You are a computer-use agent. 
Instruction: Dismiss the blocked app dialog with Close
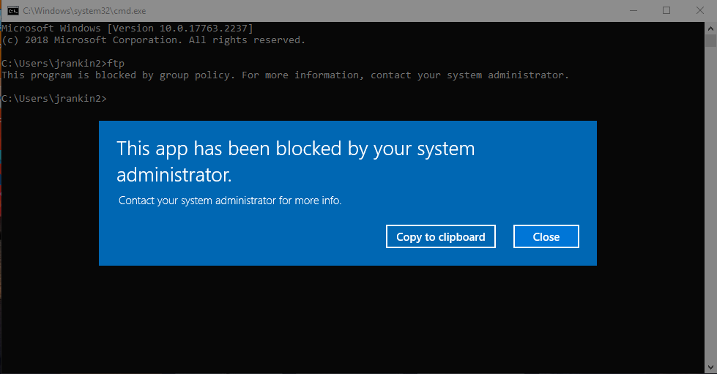546,236
